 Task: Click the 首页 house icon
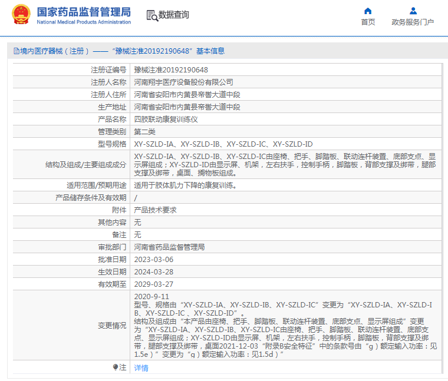click(x=368, y=11)
